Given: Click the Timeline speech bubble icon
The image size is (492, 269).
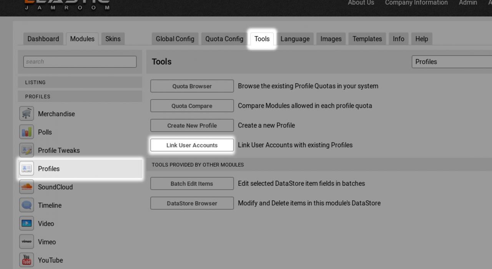Looking at the screenshot, I should [27, 205].
